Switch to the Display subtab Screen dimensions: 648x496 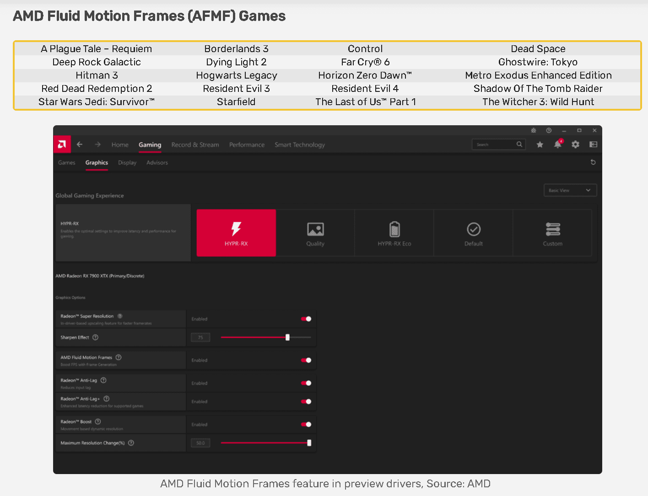pyautogui.click(x=127, y=162)
